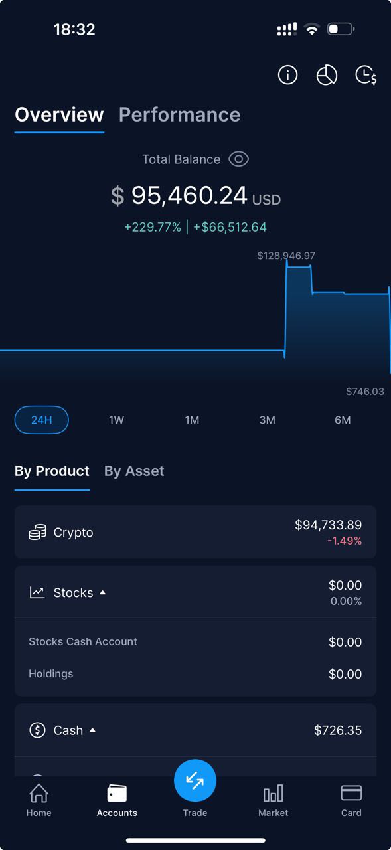Open the pie chart allocation icon

pyautogui.click(x=327, y=75)
